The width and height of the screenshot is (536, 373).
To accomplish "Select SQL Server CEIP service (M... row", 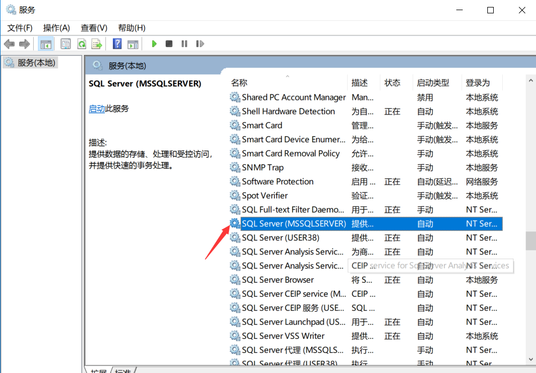I will [366, 294].
